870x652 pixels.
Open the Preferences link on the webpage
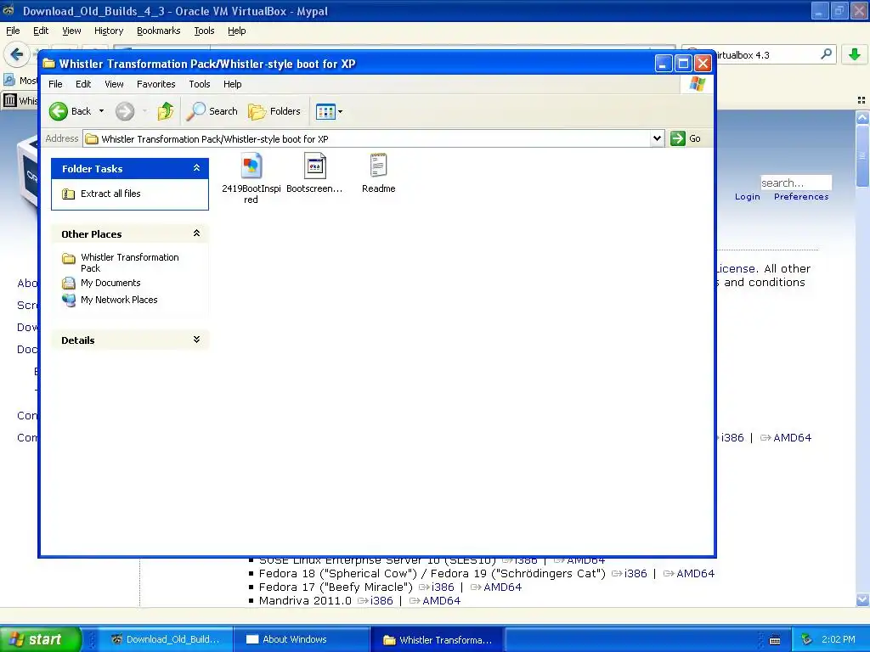[x=801, y=197]
